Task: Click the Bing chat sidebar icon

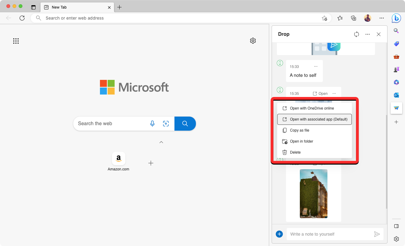Action: 396,18
